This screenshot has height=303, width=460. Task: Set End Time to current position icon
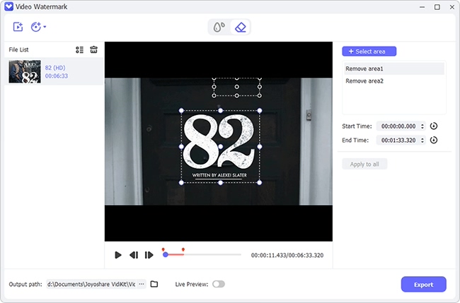(434, 140)
